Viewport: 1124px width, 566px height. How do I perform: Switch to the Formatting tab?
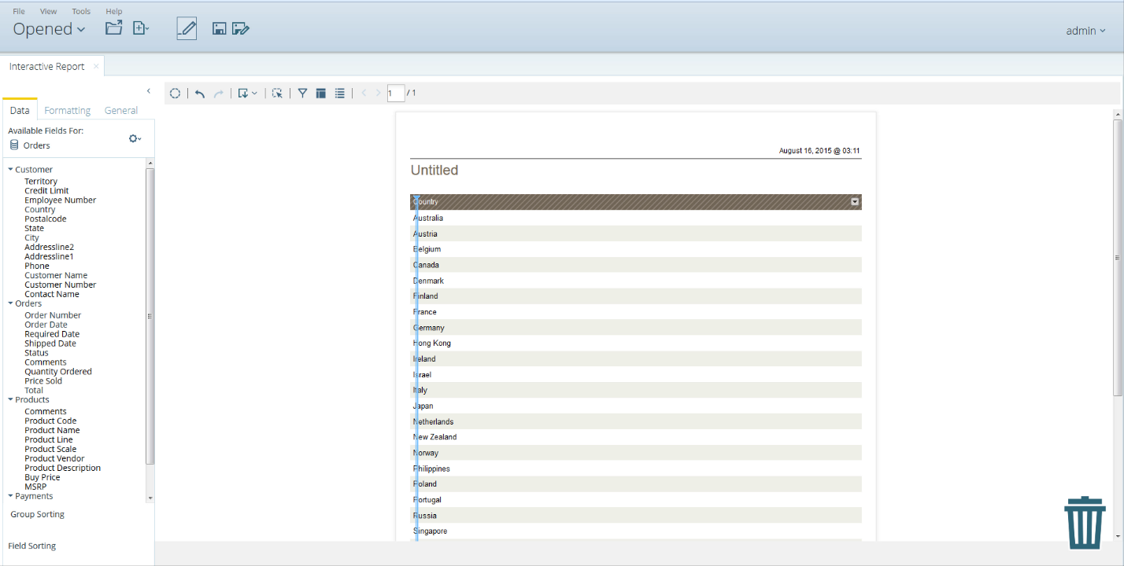click(68, 110)
